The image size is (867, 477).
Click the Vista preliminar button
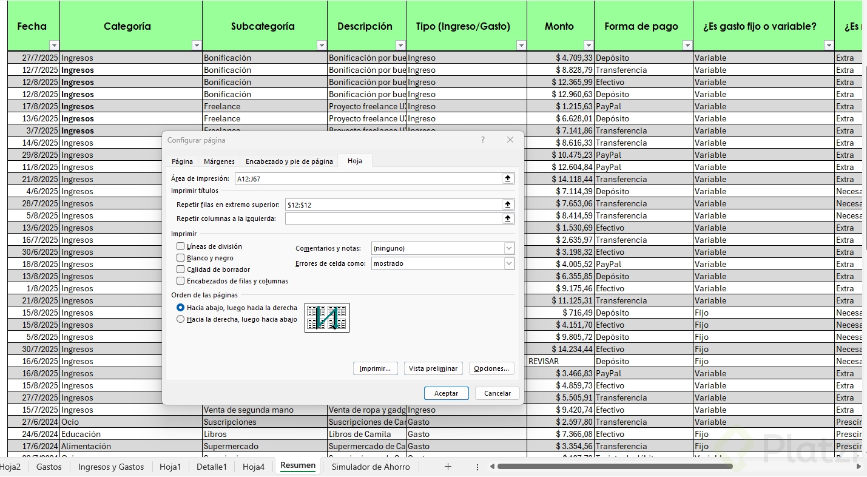click(433, 368)
